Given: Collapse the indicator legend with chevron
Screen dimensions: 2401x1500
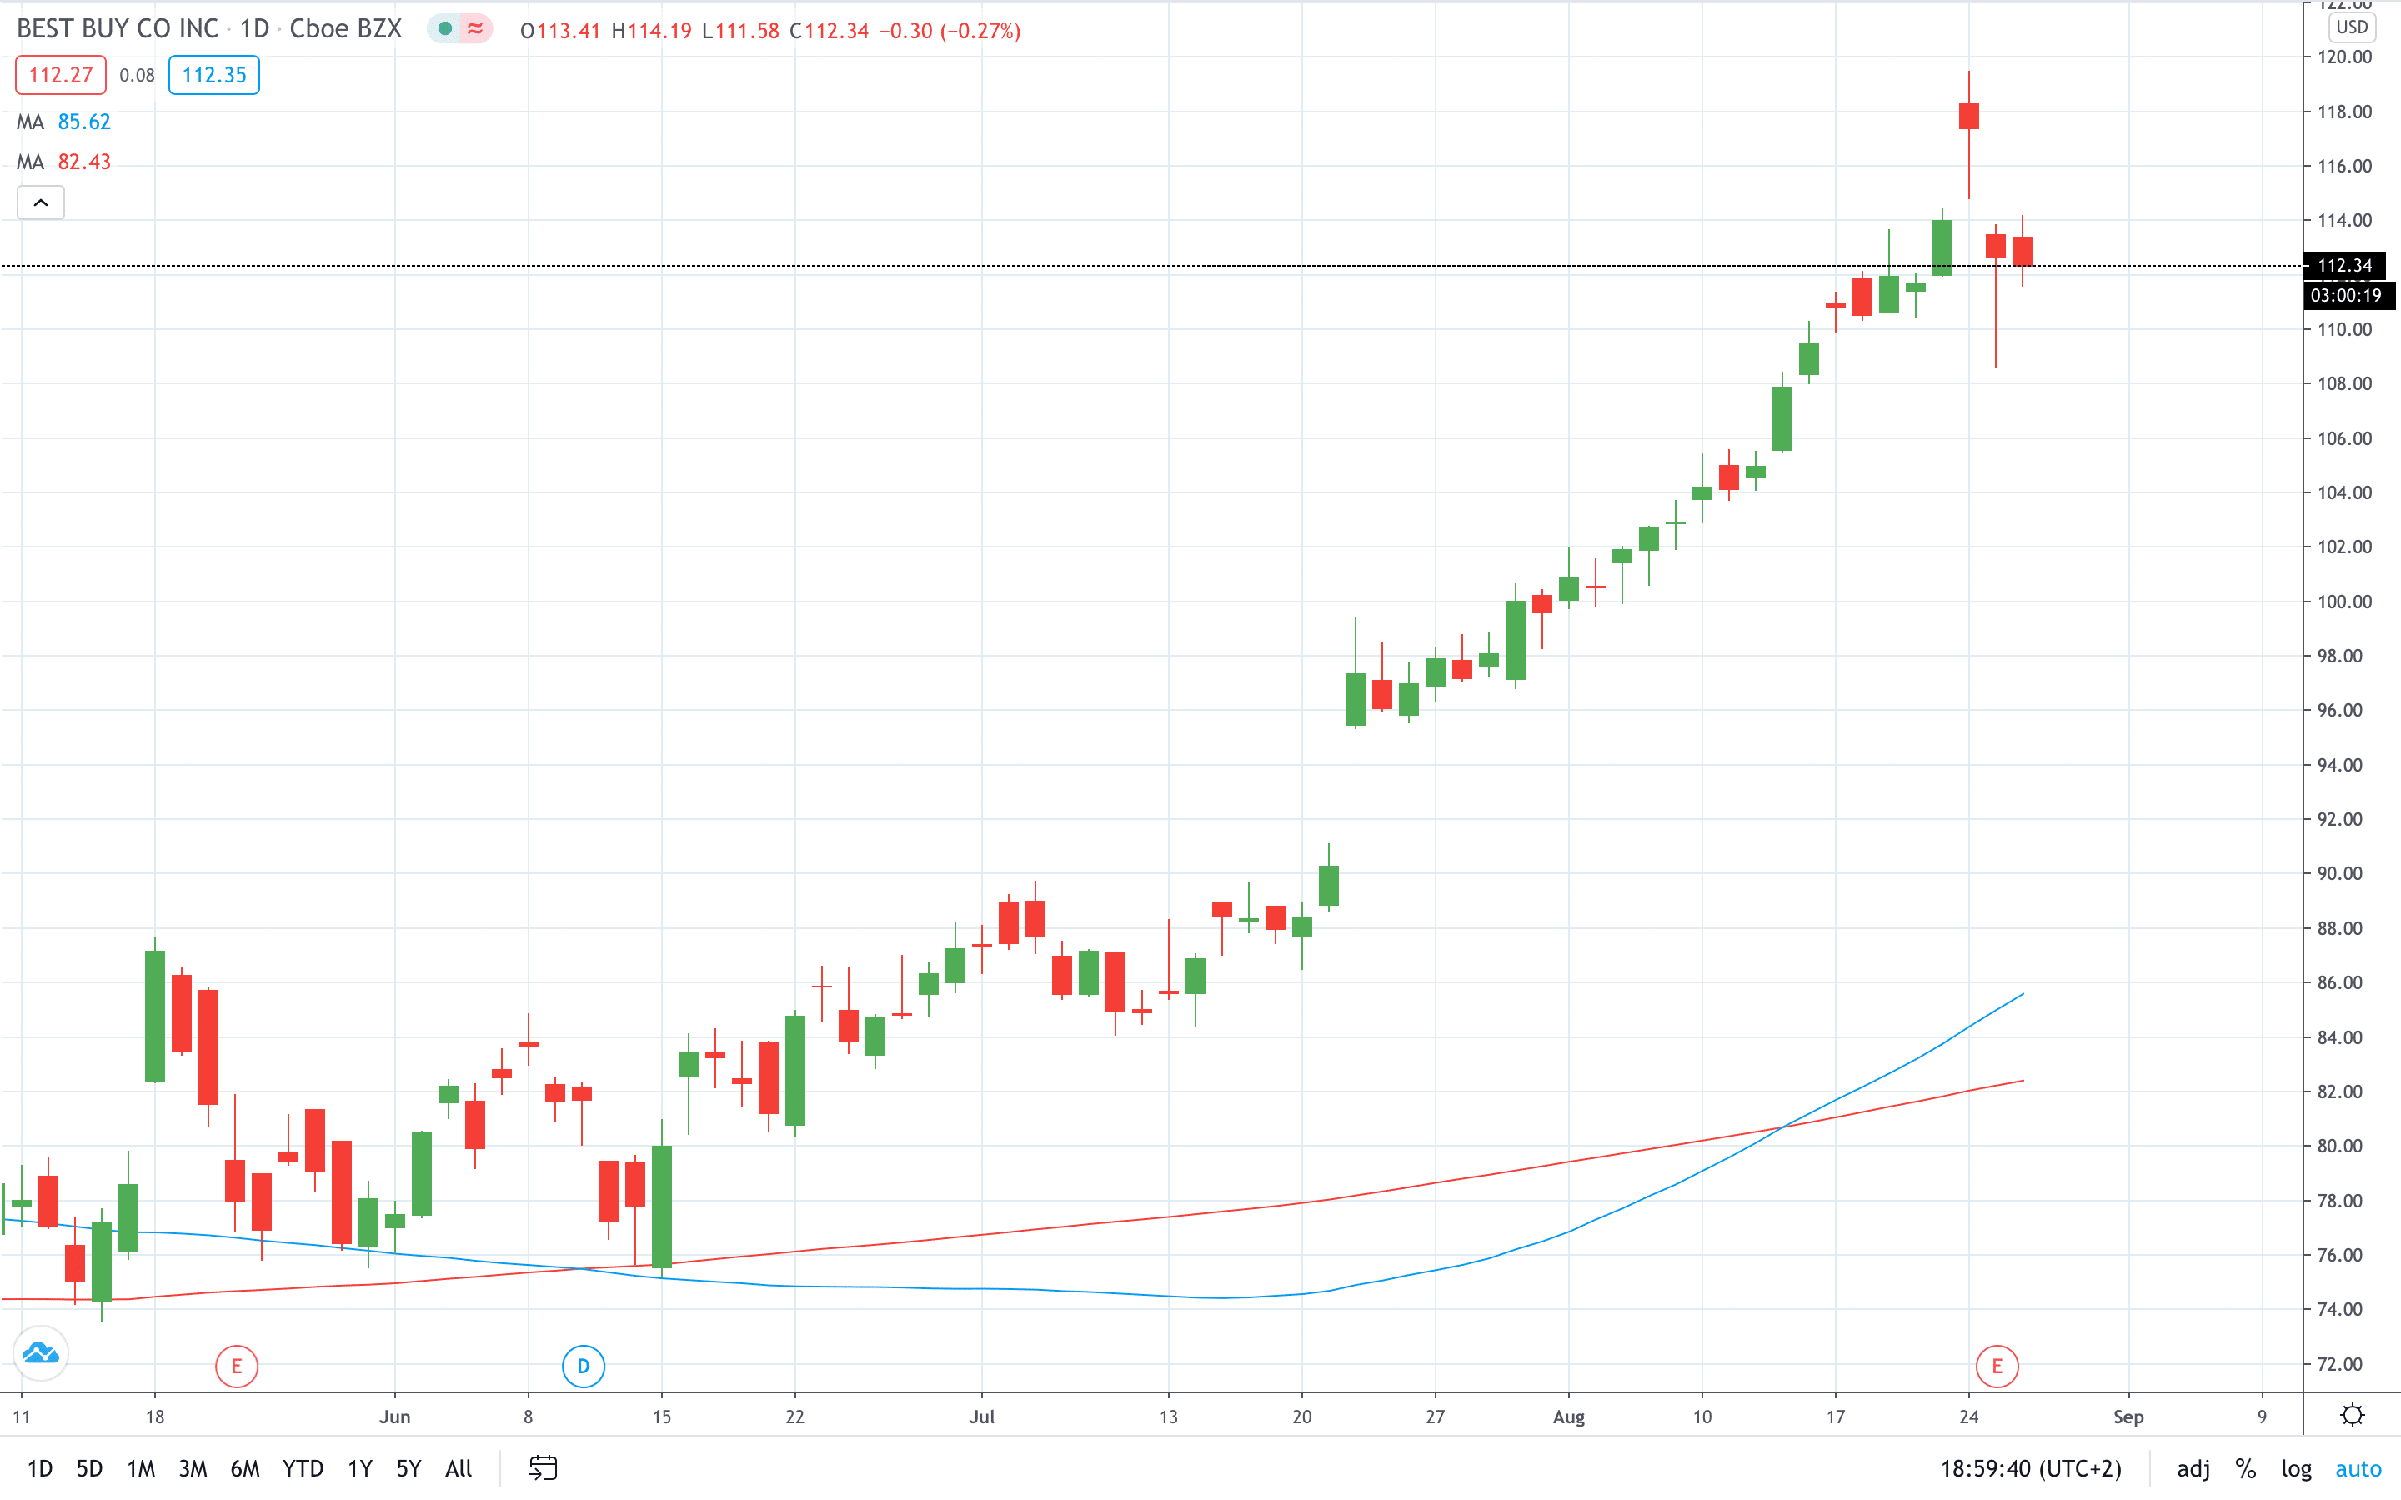Looking at the screenshot, I should (41, 203).
